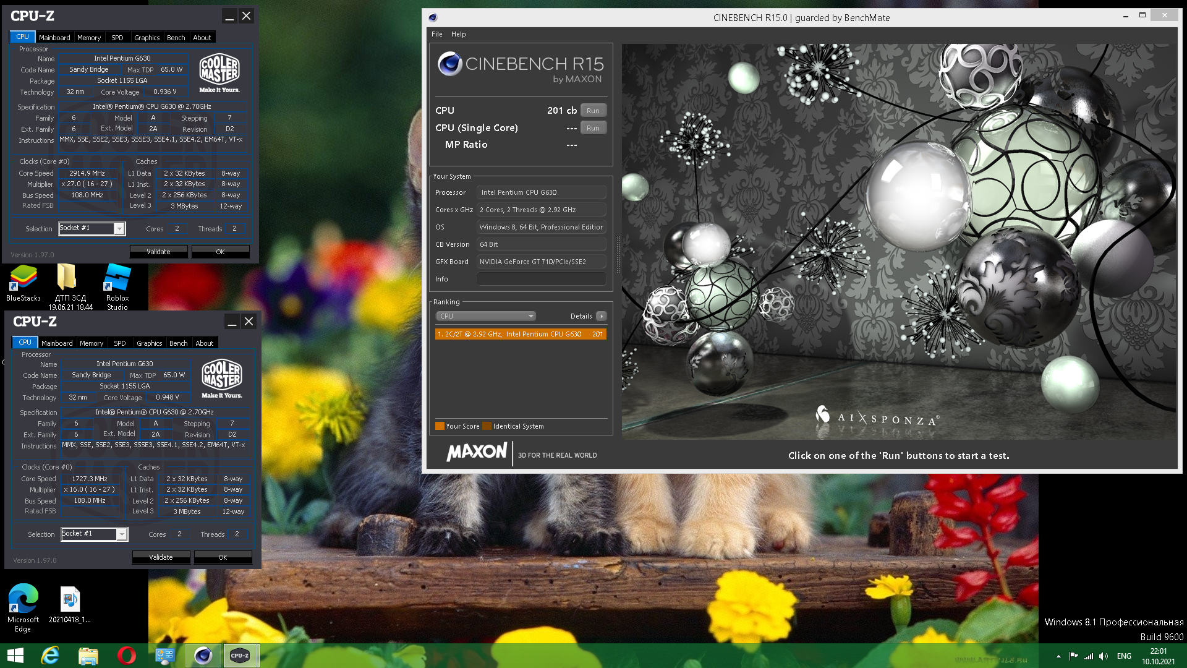Click the MAXON logo in Cinebench
The height and width of the screenshot is (668, 1187).
(477, 452)
